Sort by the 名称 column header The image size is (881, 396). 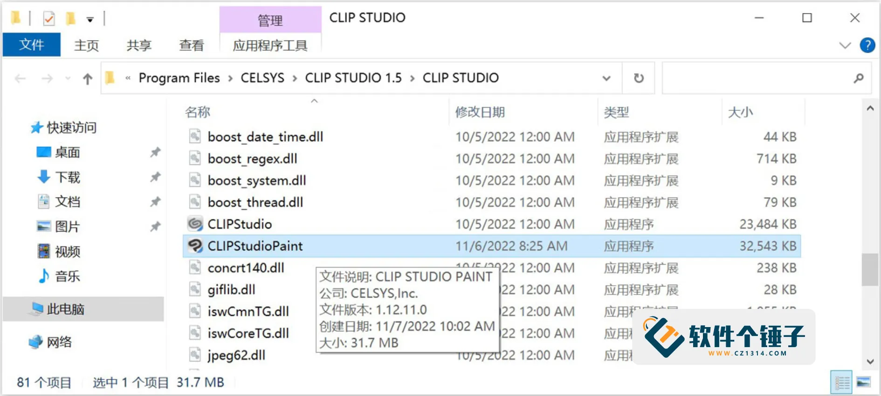click(198, 112)
